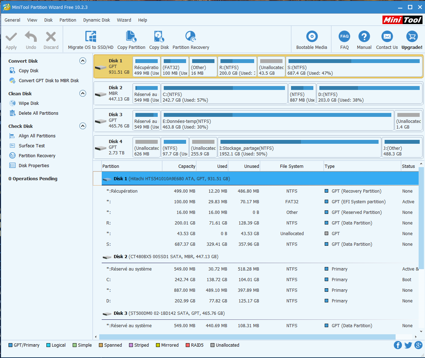
Task: Select the J:(Other) 488.3 GB partition block
Action: coord(402,147)
